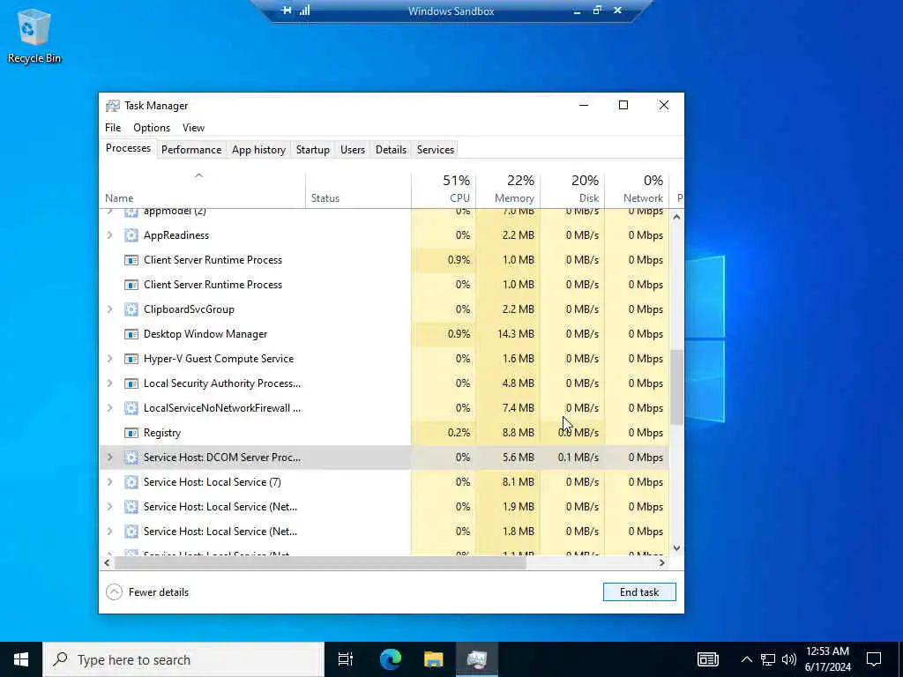The image size is (903, 677).
Task: Switch to the App history tab
Action: 258,150
